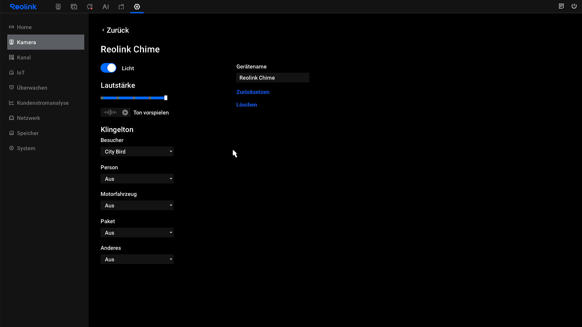Click the Lautstärke slider handle
The width and height of the screenshot is (582, 327).
tap(166, 98)
